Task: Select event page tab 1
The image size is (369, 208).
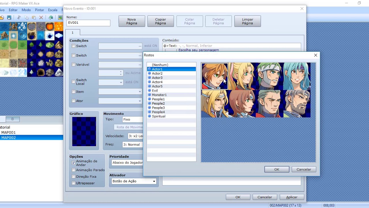Action: [x=73, y=32]
